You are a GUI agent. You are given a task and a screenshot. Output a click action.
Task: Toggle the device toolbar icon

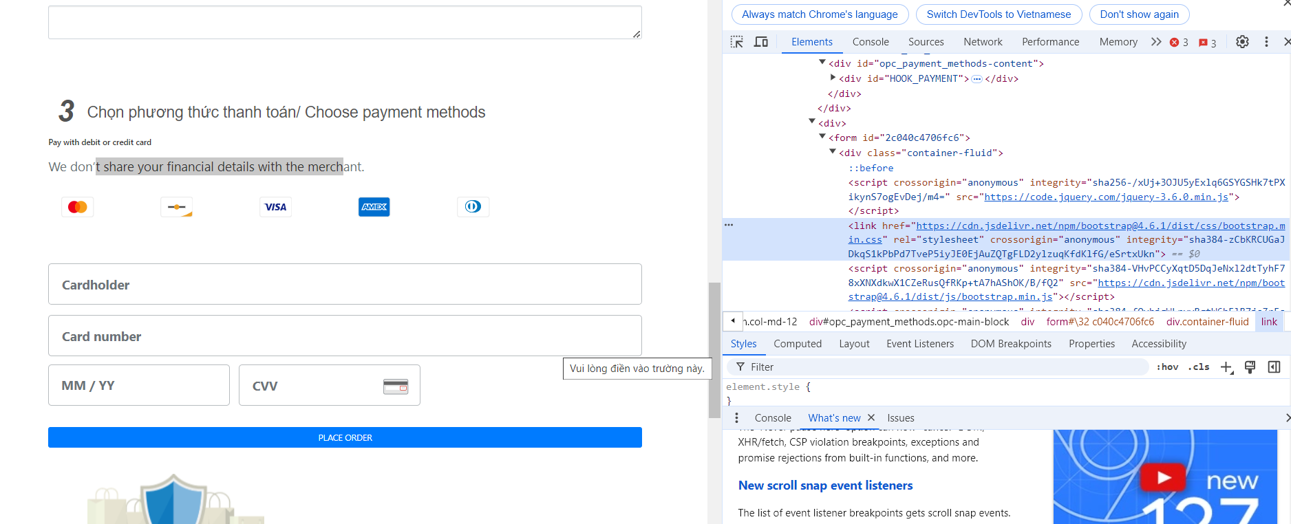pyautogui.click(x=760, y=42)
